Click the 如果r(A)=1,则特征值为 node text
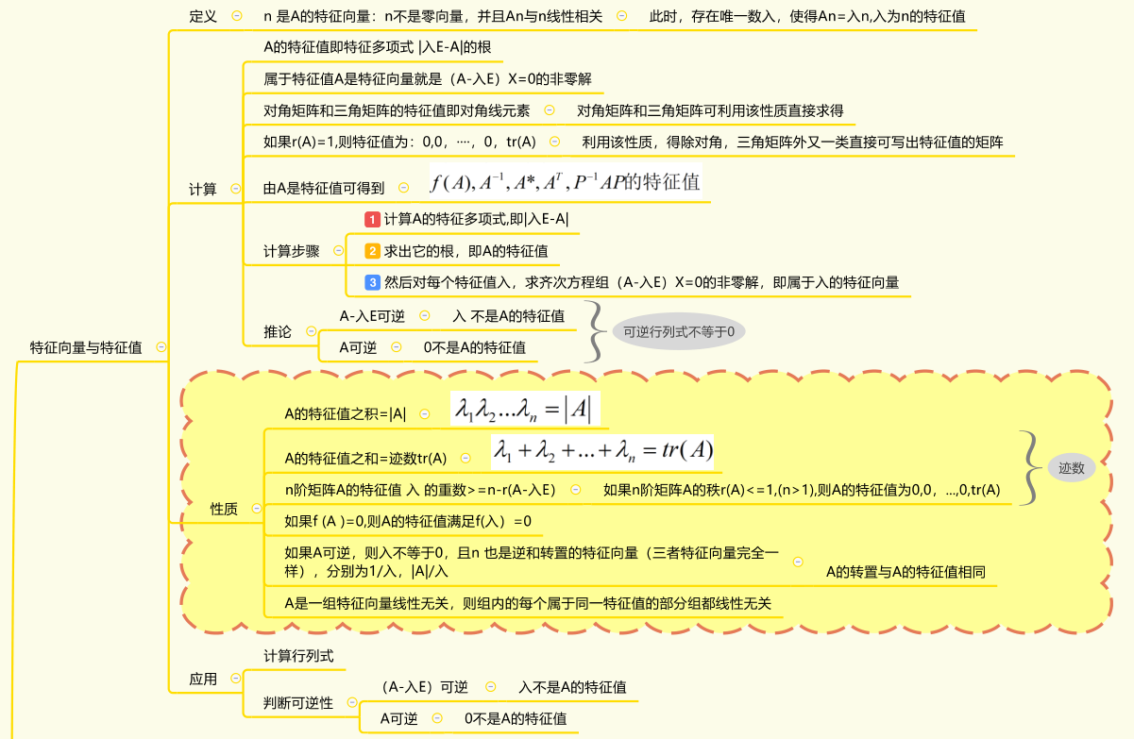Screen dimensions: 1134x739 coord(400,142)
